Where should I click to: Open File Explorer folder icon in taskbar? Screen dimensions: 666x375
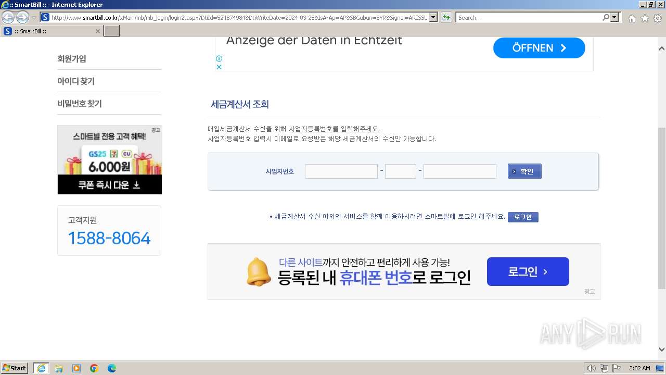click(59, 368)
